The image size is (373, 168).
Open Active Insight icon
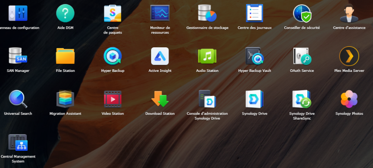point(160,56)
